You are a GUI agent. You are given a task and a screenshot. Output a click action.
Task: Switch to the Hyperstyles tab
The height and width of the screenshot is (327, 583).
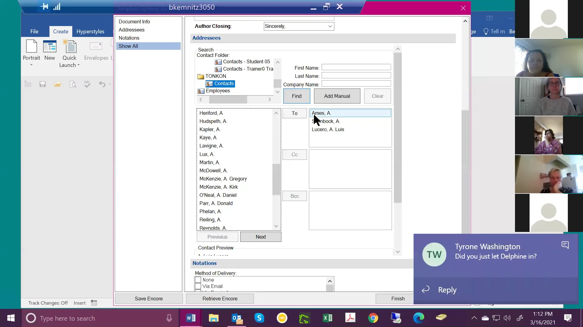90,31
